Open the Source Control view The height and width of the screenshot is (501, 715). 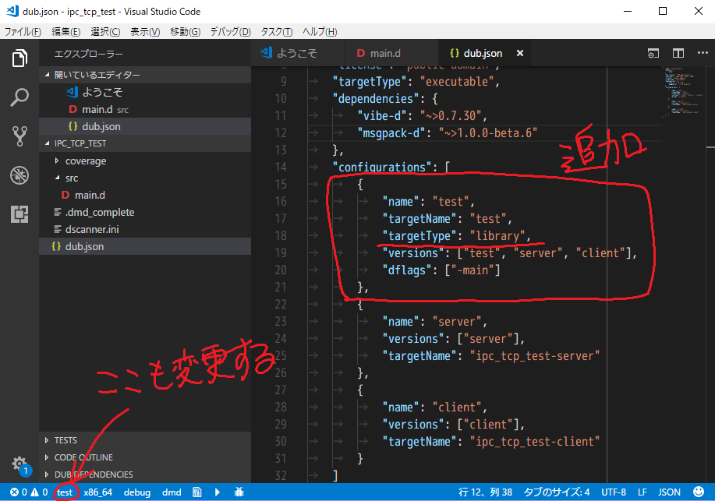pos(19,136)
